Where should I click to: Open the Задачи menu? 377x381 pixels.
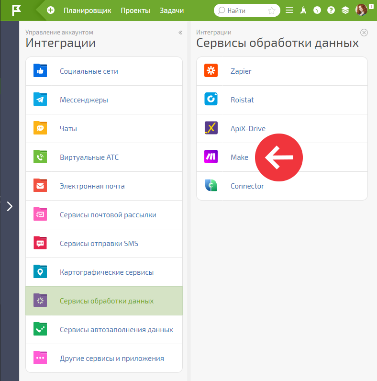click(x=172, y=11)
